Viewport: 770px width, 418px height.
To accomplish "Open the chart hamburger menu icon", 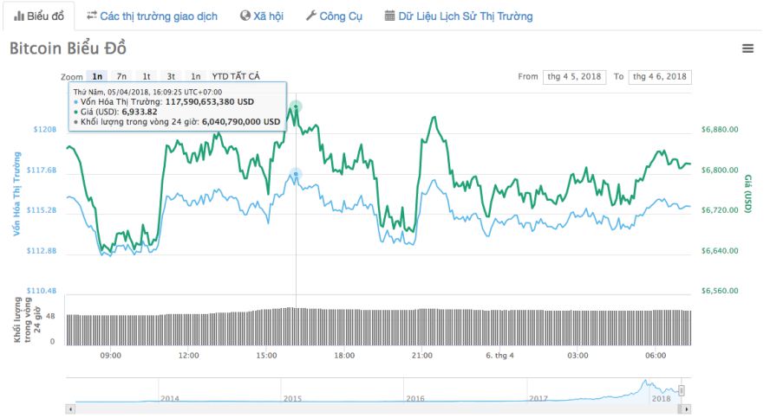I will (747, 48).
